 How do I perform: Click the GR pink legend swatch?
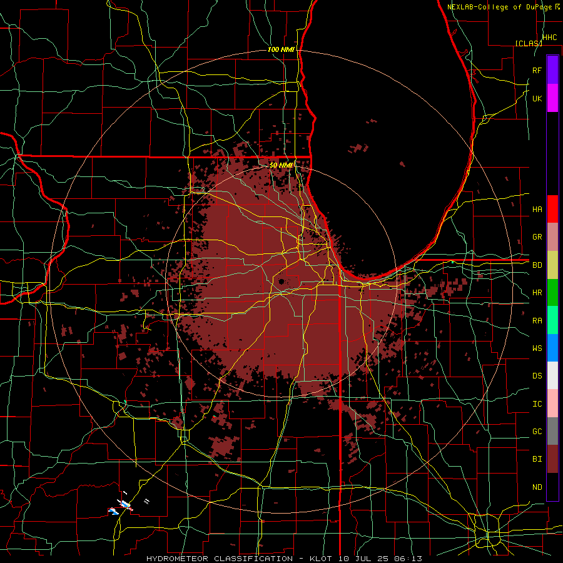click(552, 237)
